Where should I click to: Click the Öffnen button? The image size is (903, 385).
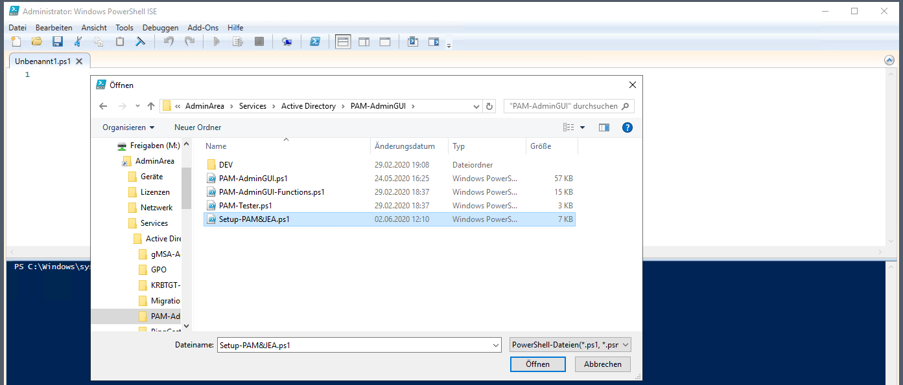pyautogui.click(x=537, y=364)
